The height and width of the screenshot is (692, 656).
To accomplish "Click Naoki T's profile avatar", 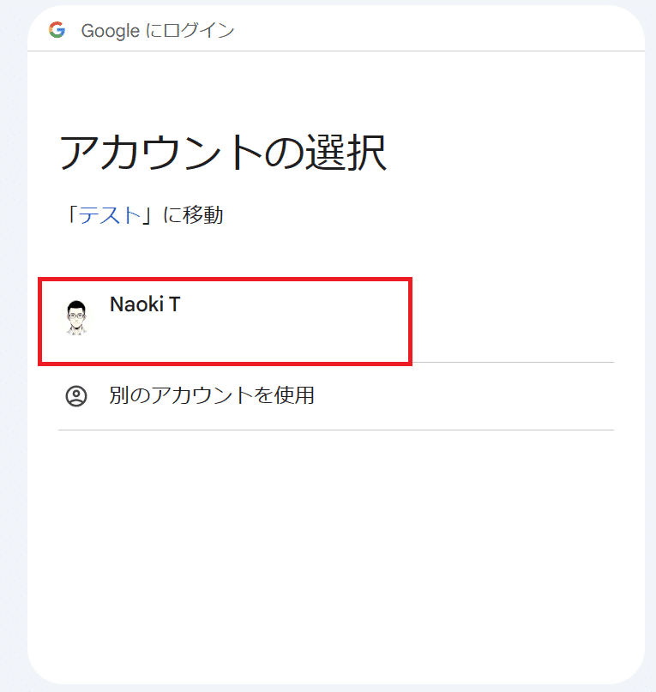I will point(76,316).
